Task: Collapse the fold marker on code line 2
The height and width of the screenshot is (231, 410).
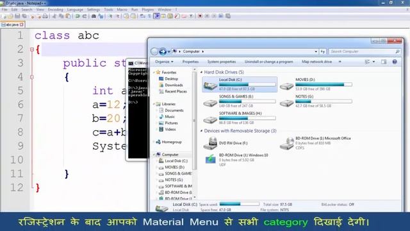Action: pyautogui.click(x=32, y=49)
